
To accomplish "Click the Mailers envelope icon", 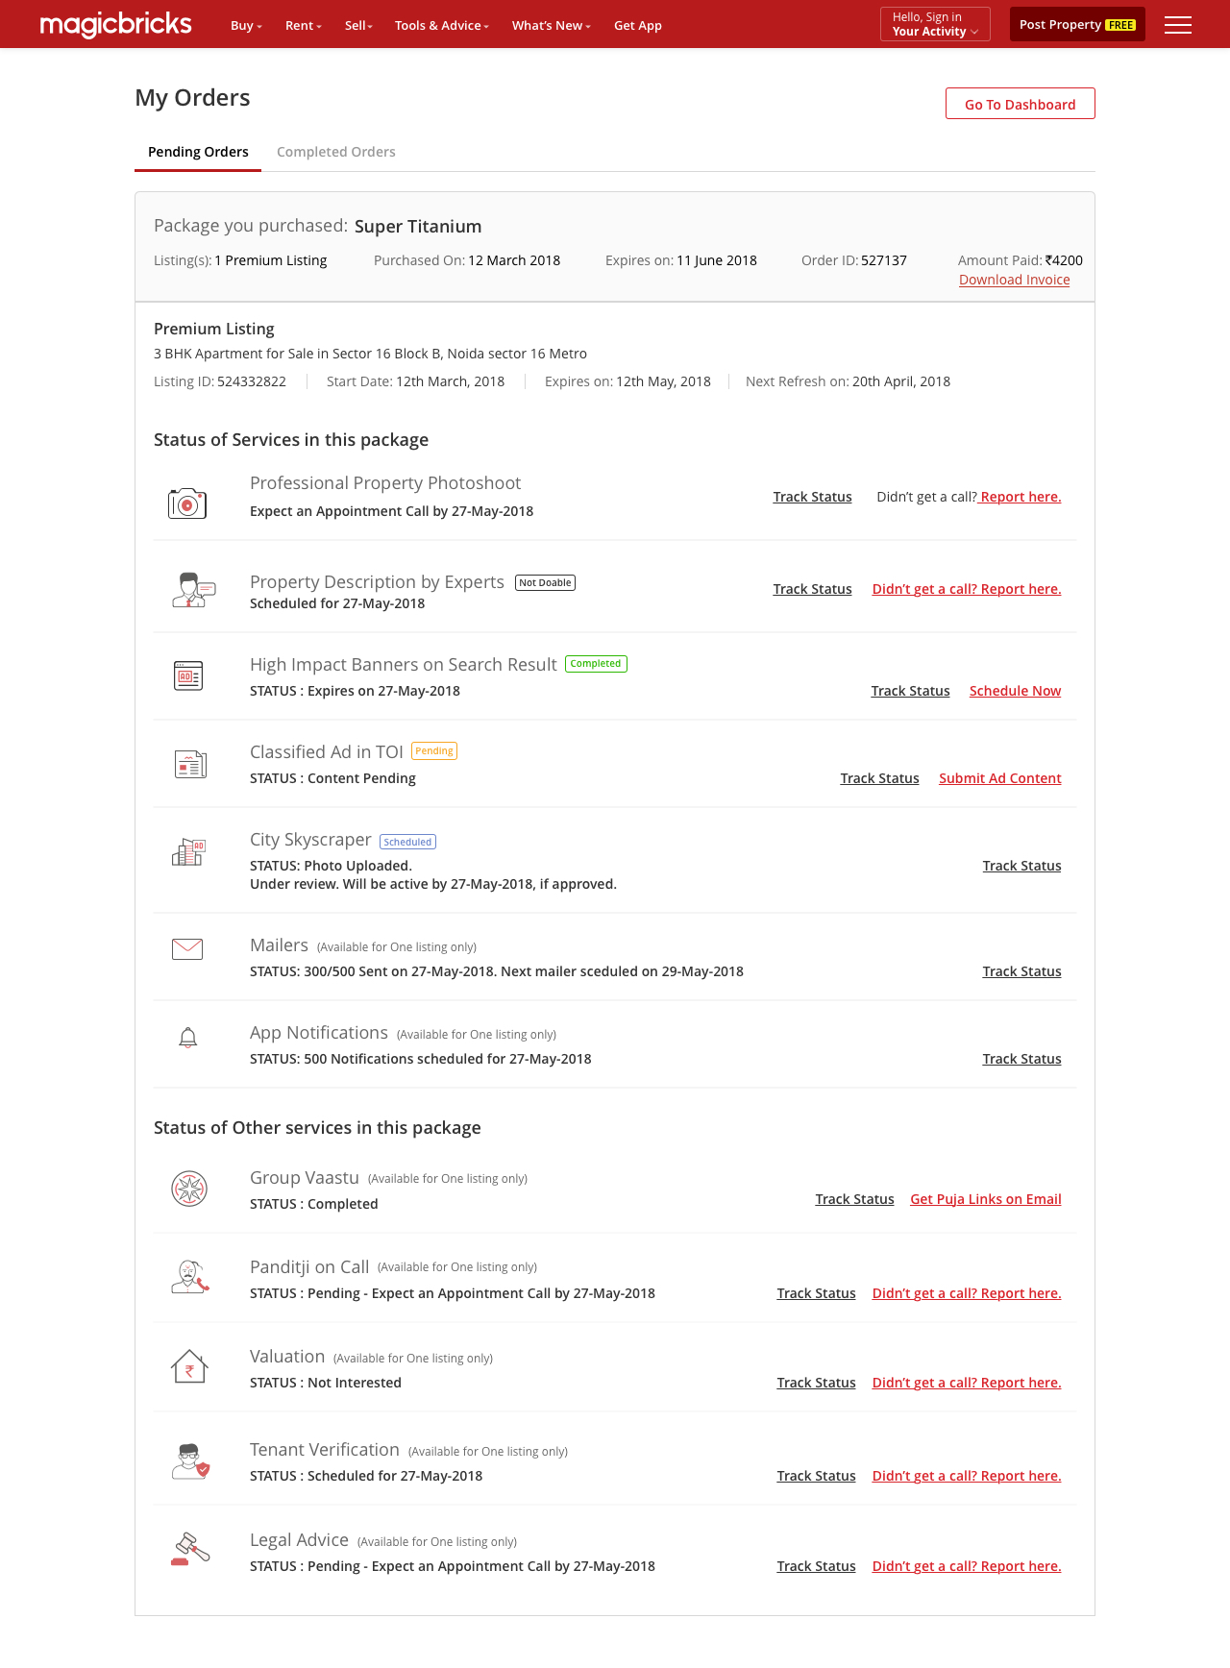I will click(187, 949).
